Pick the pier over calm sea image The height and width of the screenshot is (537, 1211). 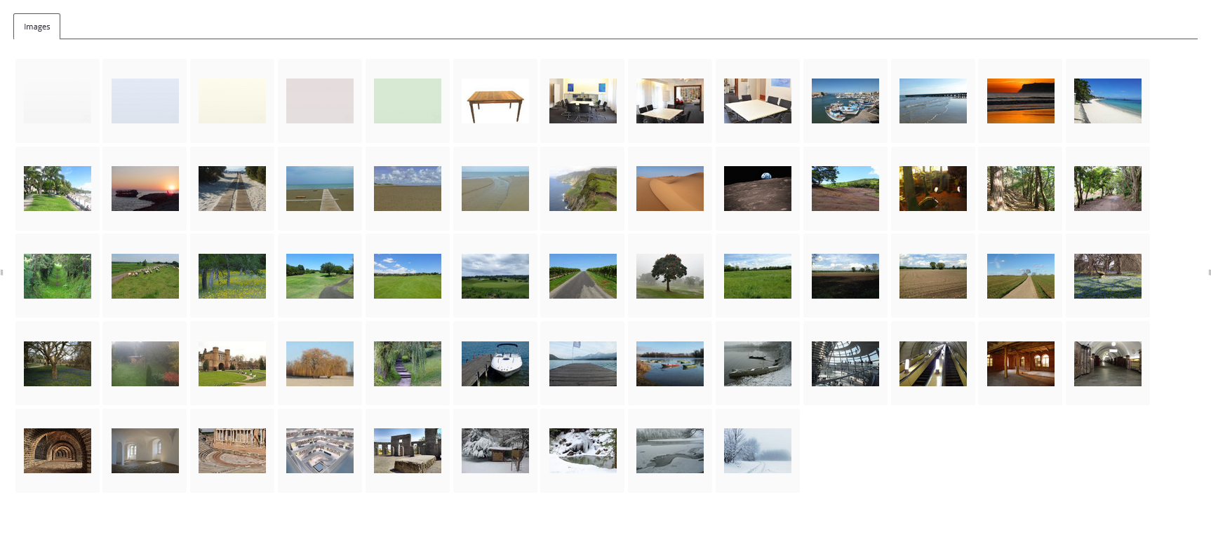point(933,101)
